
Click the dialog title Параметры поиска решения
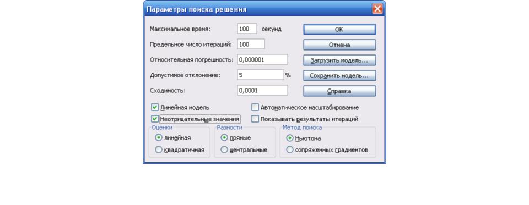[x=196, y=9]
